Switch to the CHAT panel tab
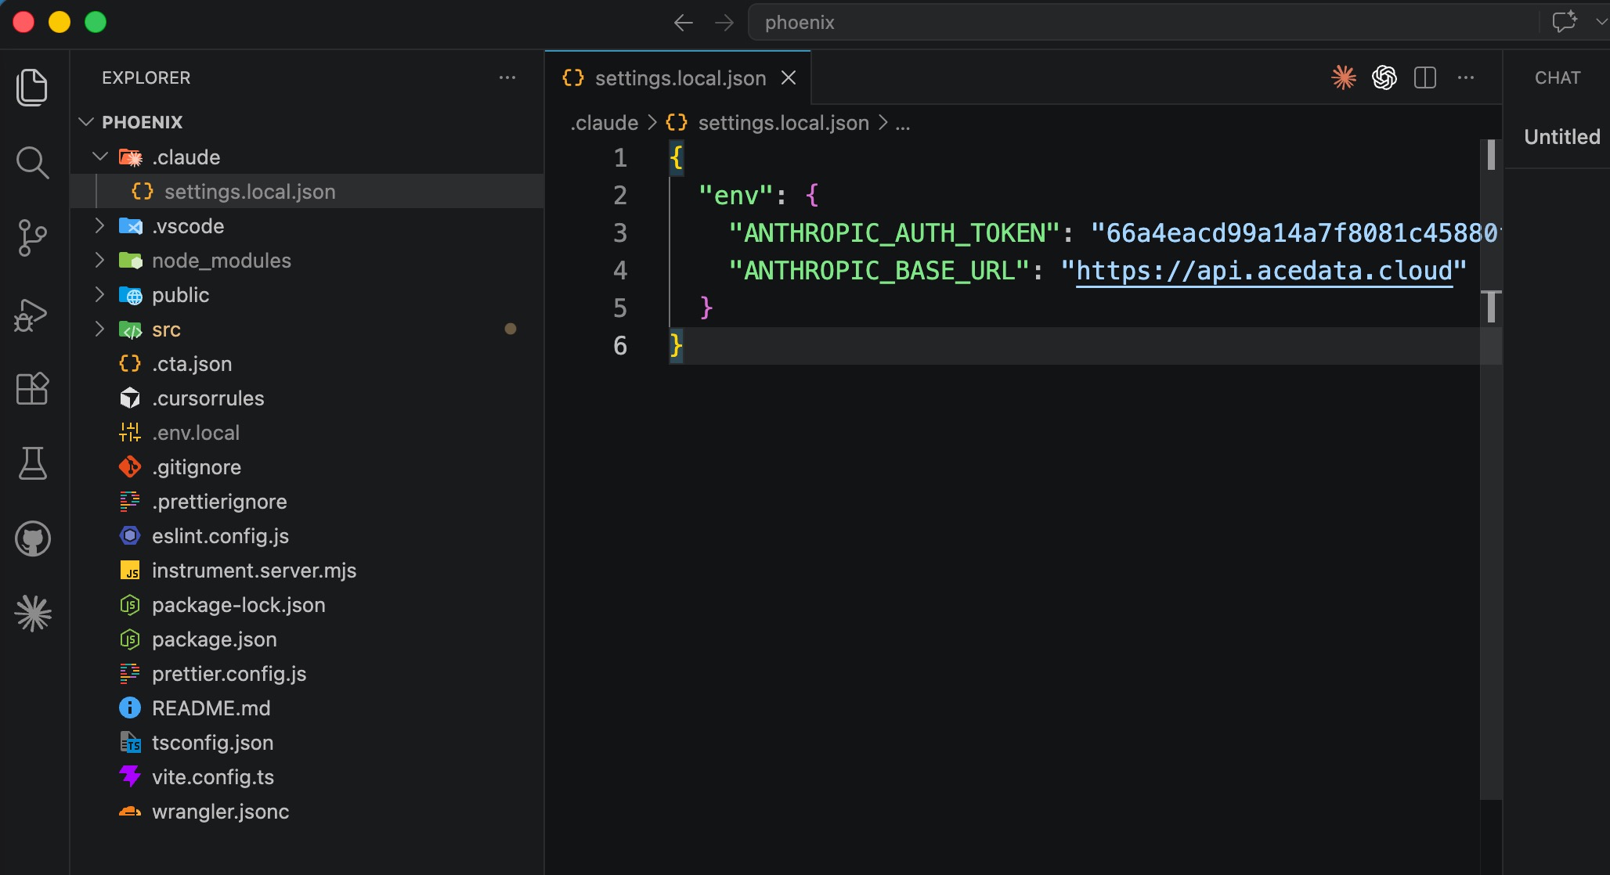This screenshot has width=1610, height=875. click(1558, 77)
